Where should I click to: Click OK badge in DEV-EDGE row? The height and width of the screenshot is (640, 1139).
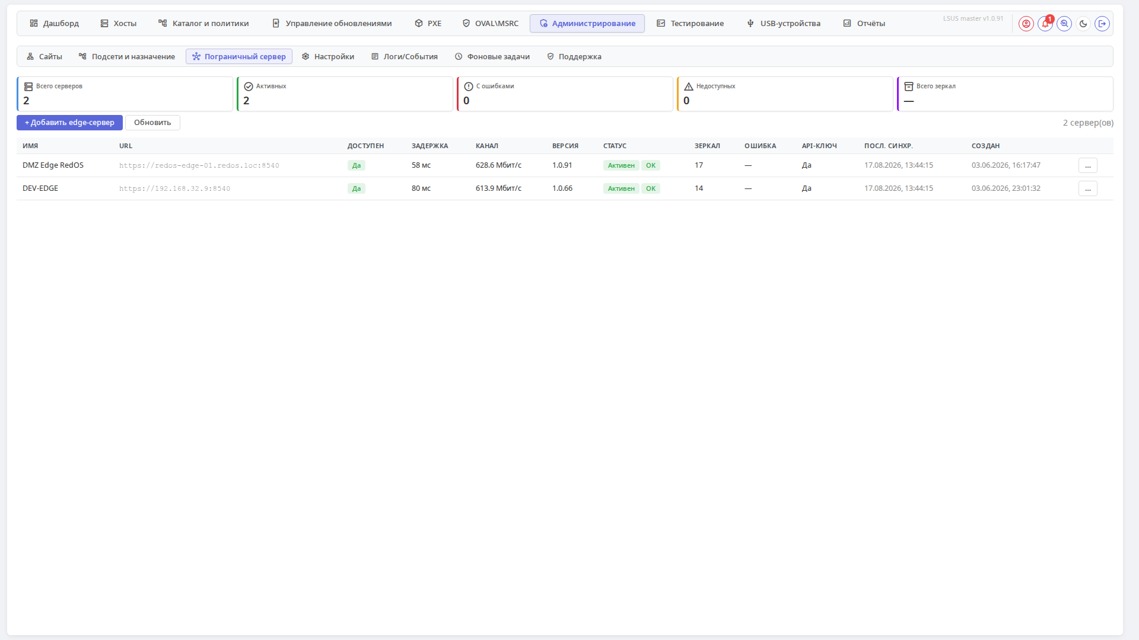(x=651, y=189)
